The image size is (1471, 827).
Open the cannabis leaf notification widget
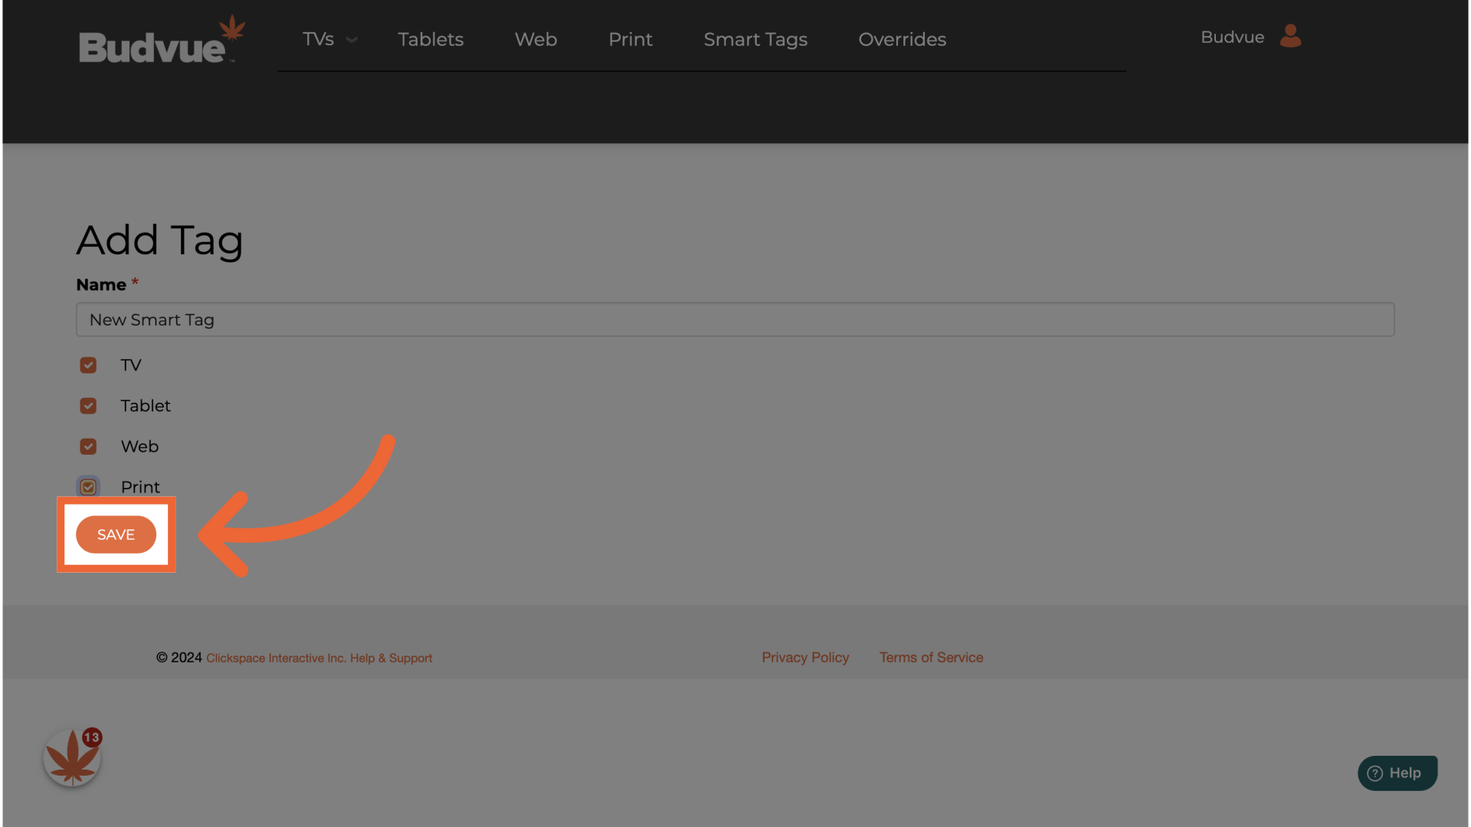[72, 758]
